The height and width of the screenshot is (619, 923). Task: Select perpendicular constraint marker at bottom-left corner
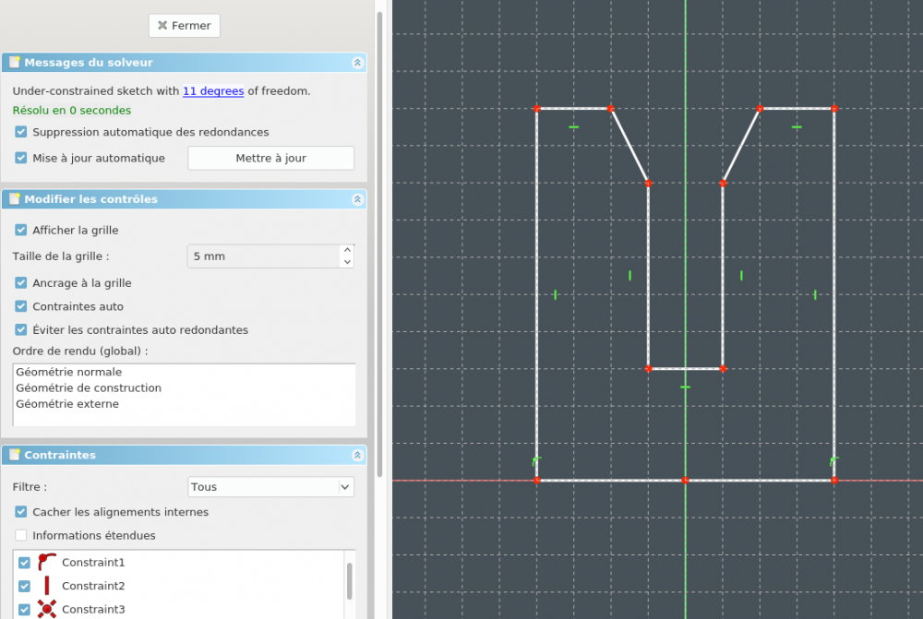[x=536, y=461]
